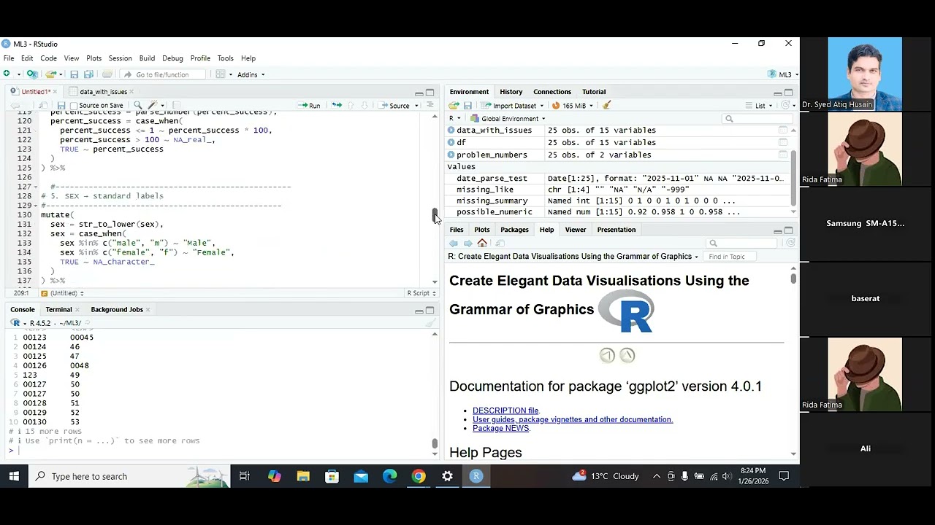Image resolution: width=935 pixels, height=525 pixels.
Task: Click the Source button in the editor
Action: click(x=394, y=106)
